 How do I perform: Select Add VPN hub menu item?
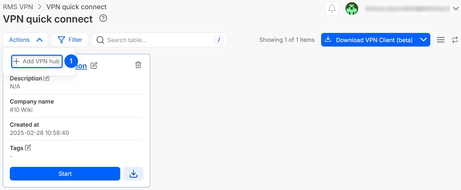(x=37, y=61)
